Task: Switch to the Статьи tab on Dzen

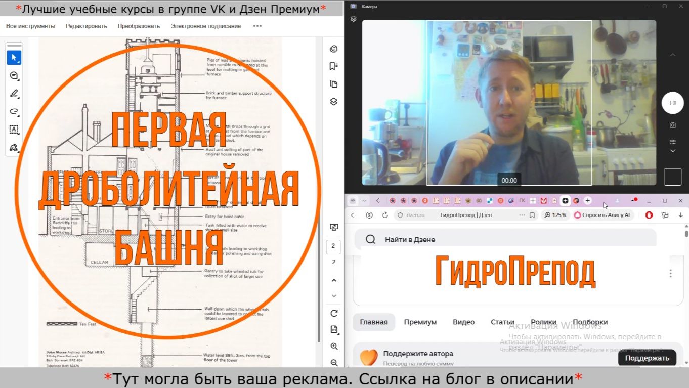Action: (x=502, y=322)
